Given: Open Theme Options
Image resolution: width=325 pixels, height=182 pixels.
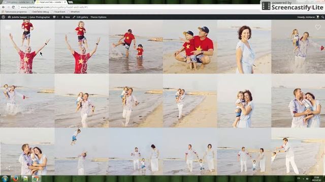Looking at the screenshot, I should click(98, 17).
